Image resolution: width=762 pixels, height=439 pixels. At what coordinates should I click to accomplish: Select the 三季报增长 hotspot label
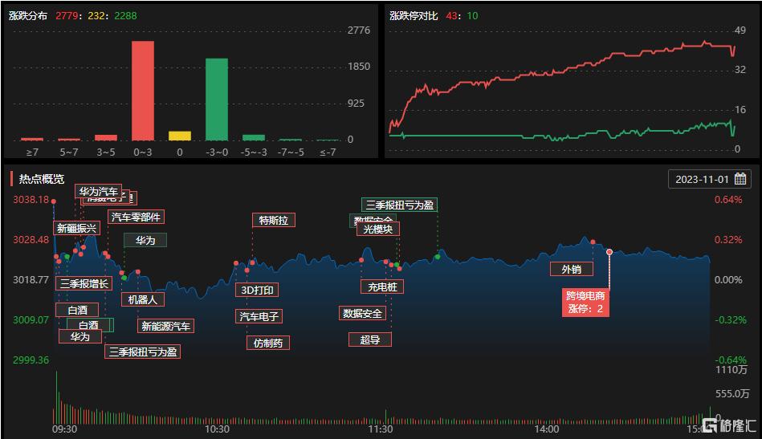(x=84, y=283)
